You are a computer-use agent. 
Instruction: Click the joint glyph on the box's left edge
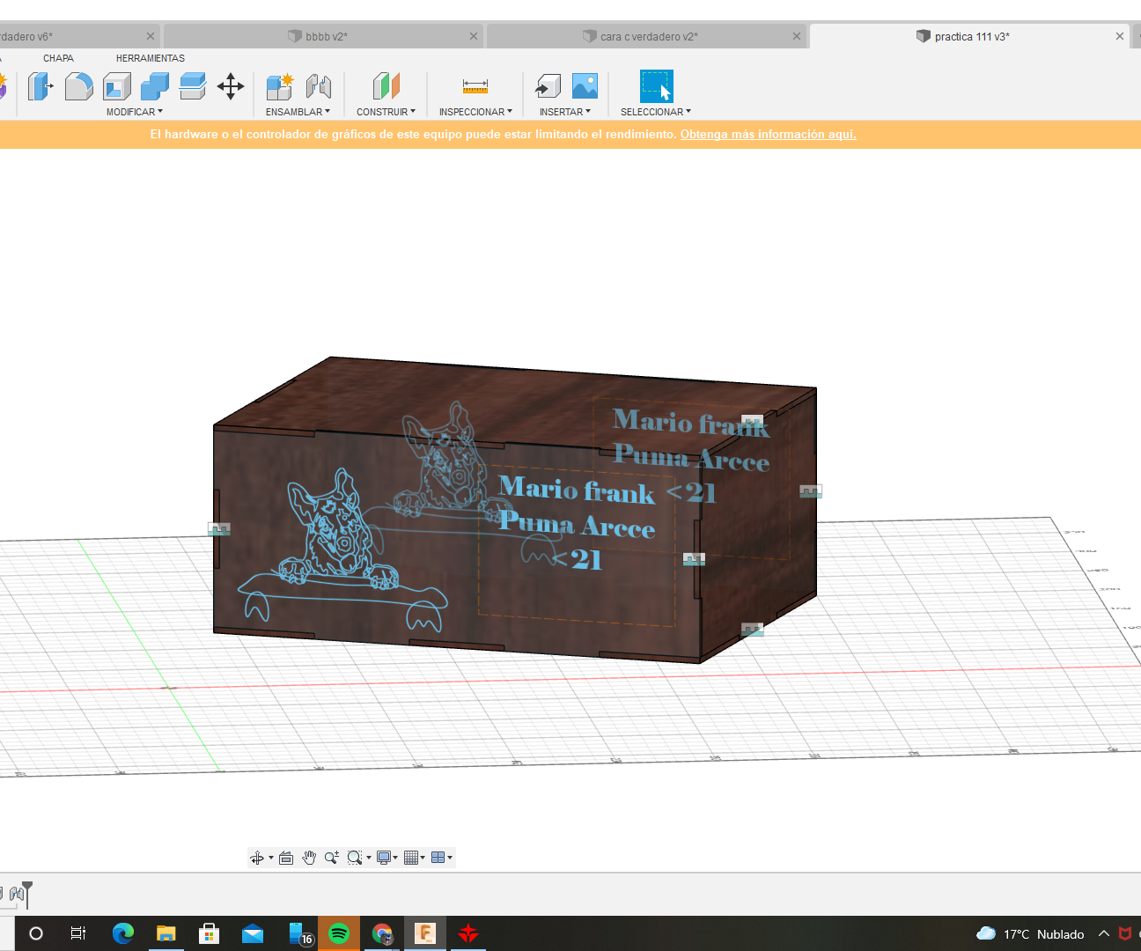(219, 529)
